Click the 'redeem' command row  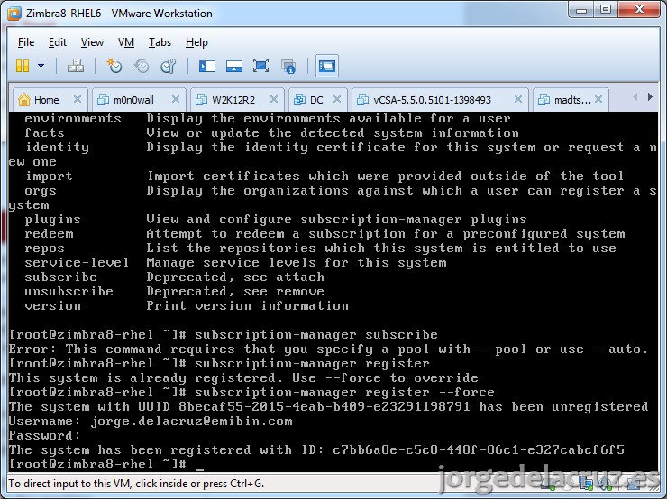[x=324, y=234]
